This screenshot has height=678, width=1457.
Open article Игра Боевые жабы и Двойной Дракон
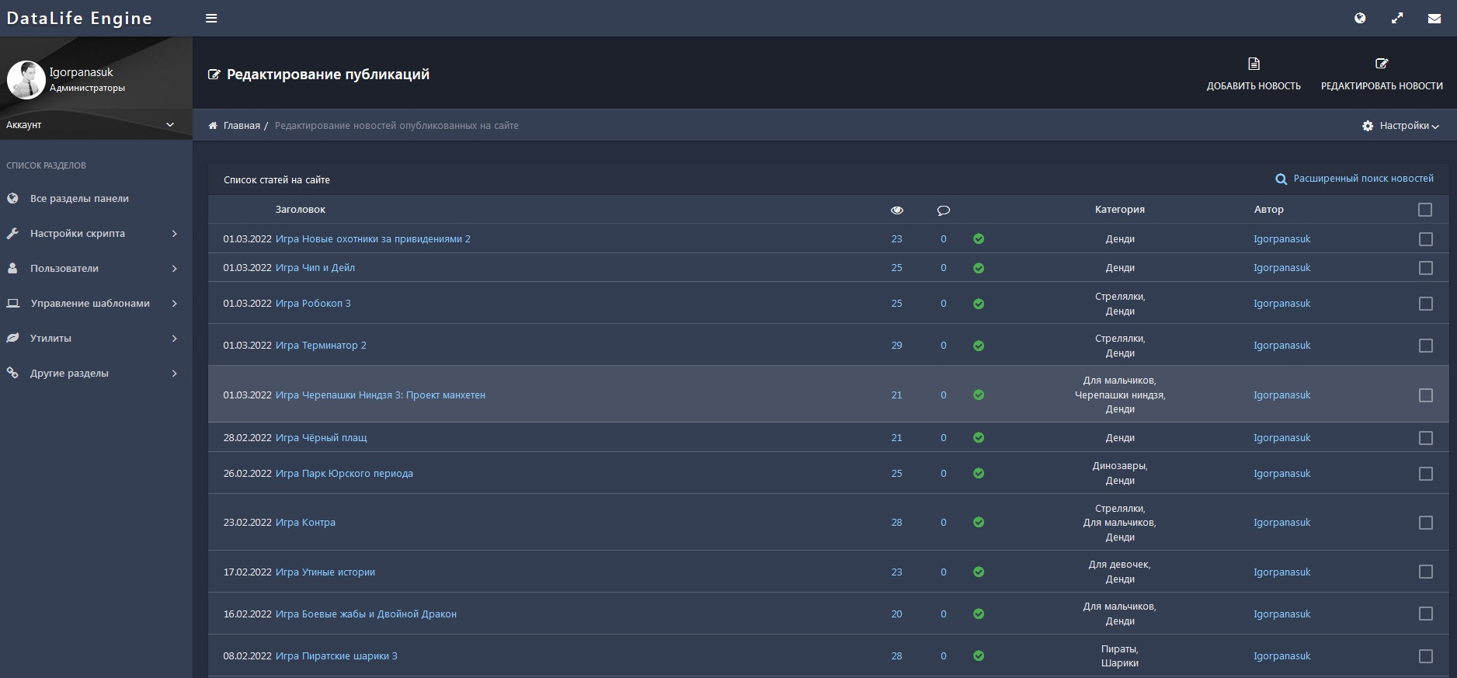pos(366,614)
